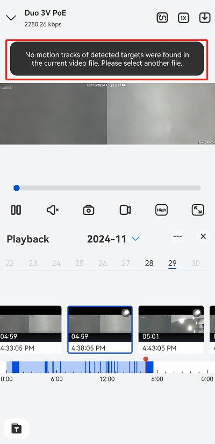Toggle the muted speaker icon
Viewport: 215px width, 444px height.
[53, 210]
